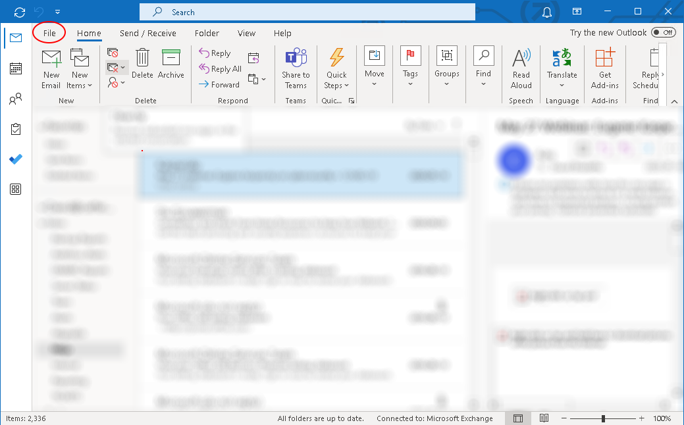Open the File tab
This screenshot has width=684, height=425.
click(49, 33)
